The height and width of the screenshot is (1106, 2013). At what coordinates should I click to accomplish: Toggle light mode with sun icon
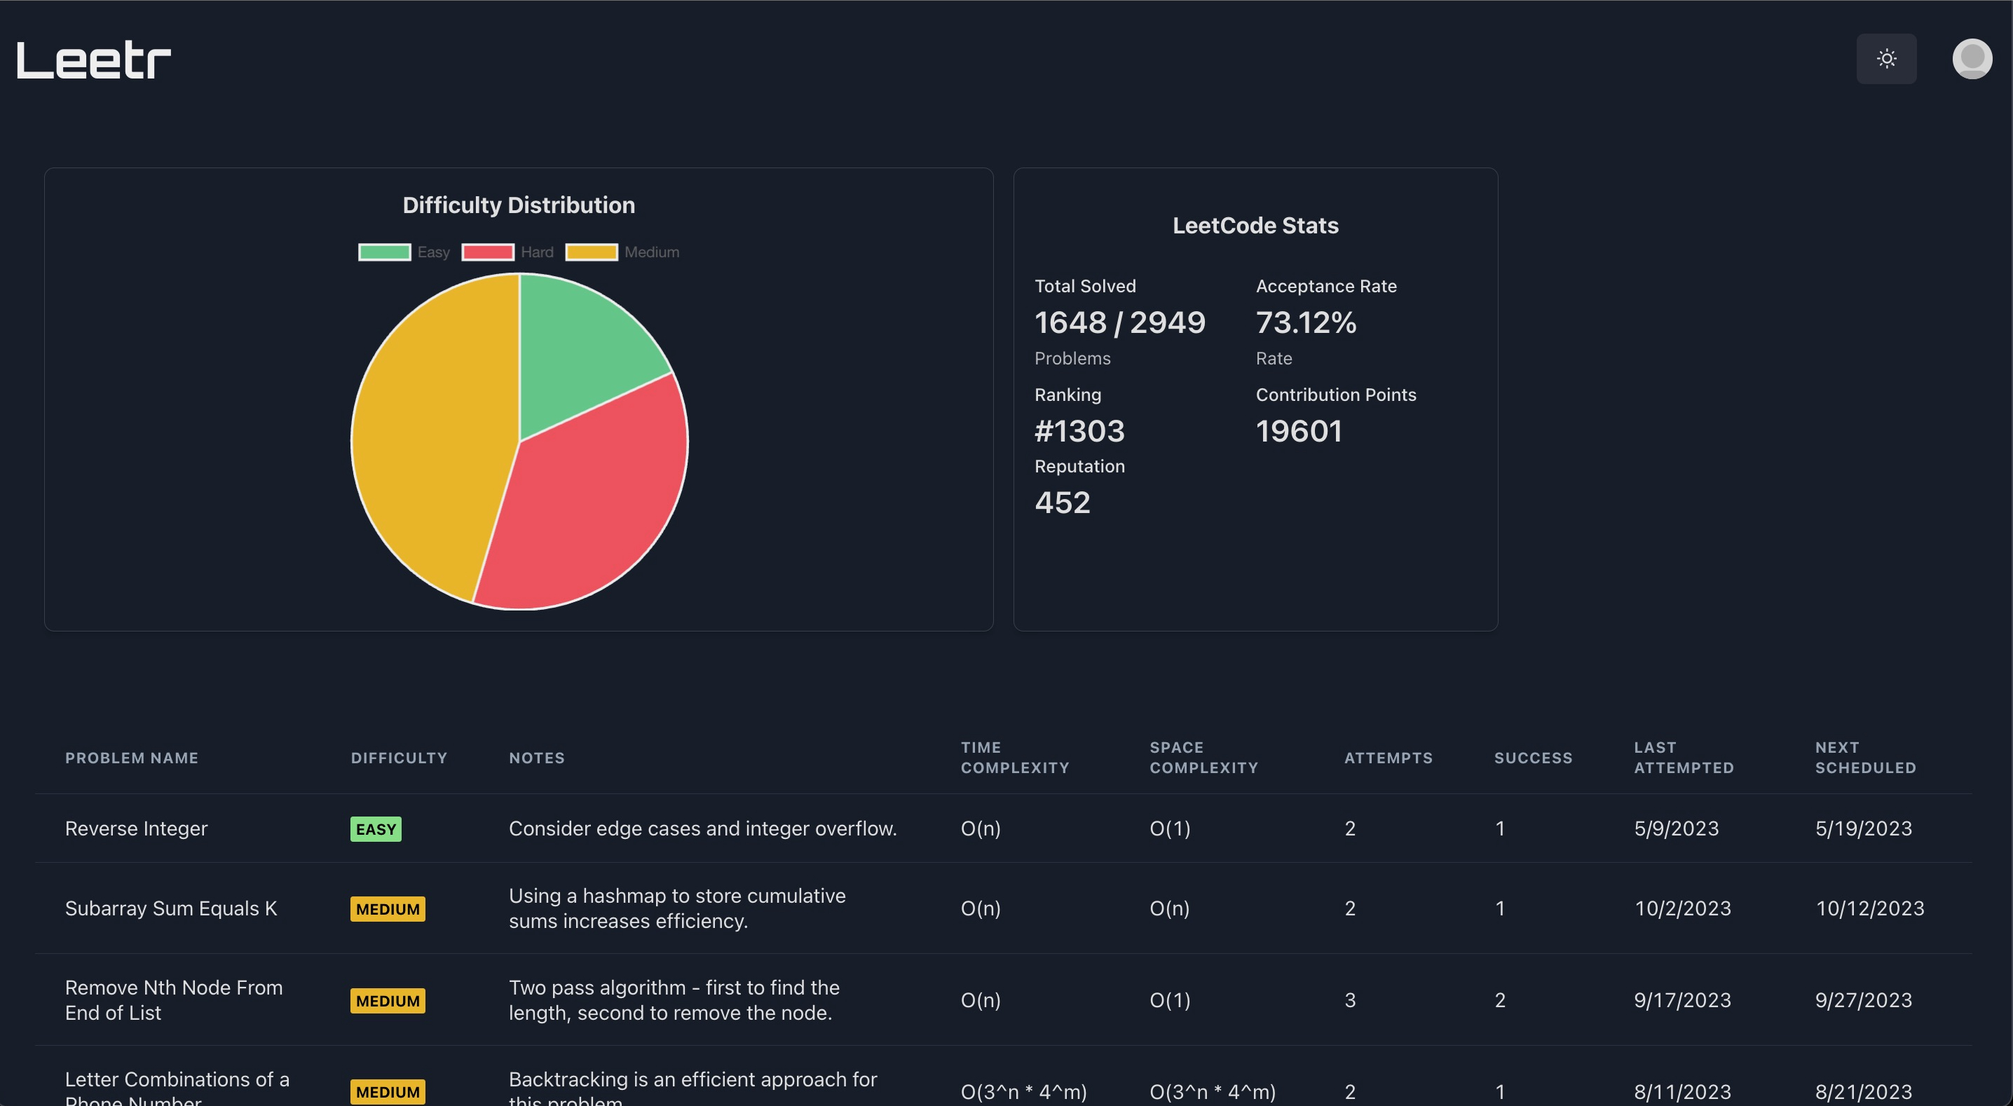(x=1885, y=59)
